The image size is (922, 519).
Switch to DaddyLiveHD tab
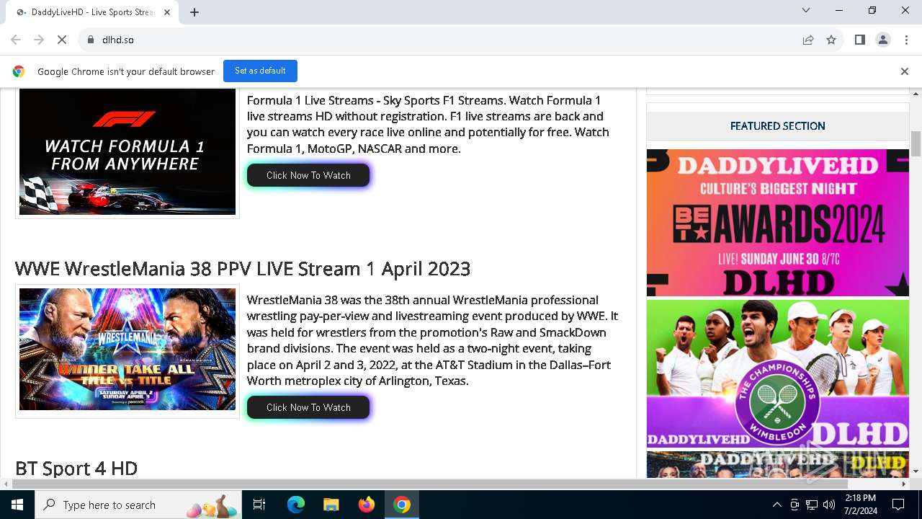click(x=91, y=12)
